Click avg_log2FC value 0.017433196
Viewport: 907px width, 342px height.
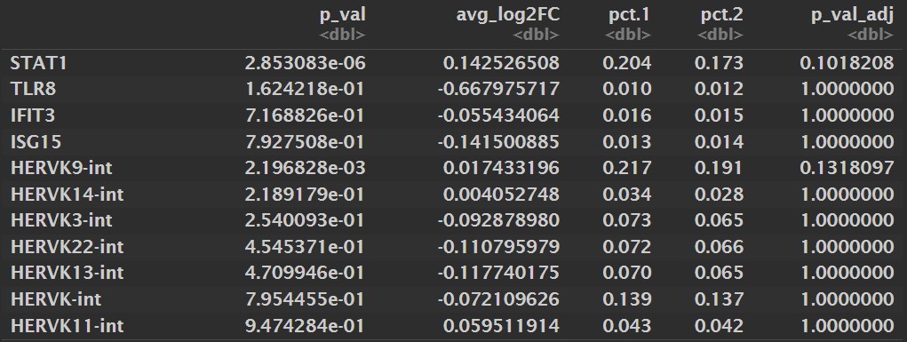tap(502, 168)
